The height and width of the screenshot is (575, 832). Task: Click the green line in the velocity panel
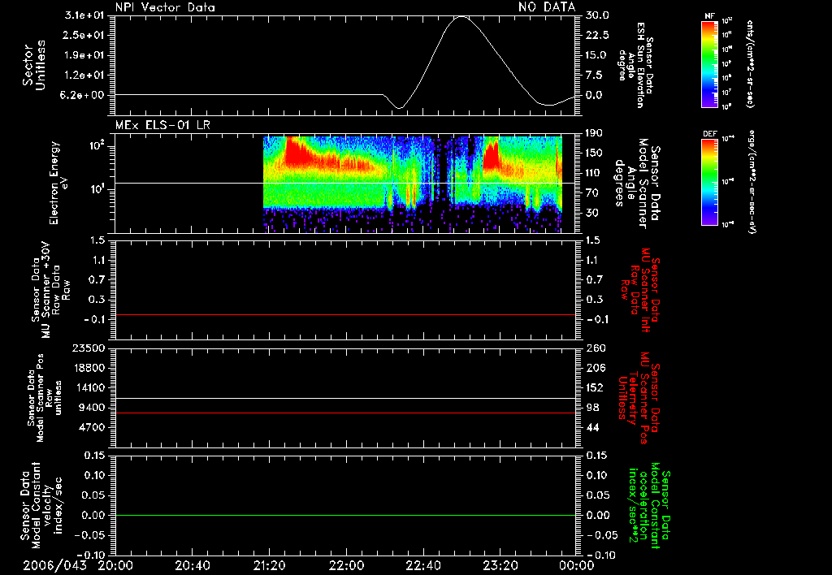coord(345,515)
